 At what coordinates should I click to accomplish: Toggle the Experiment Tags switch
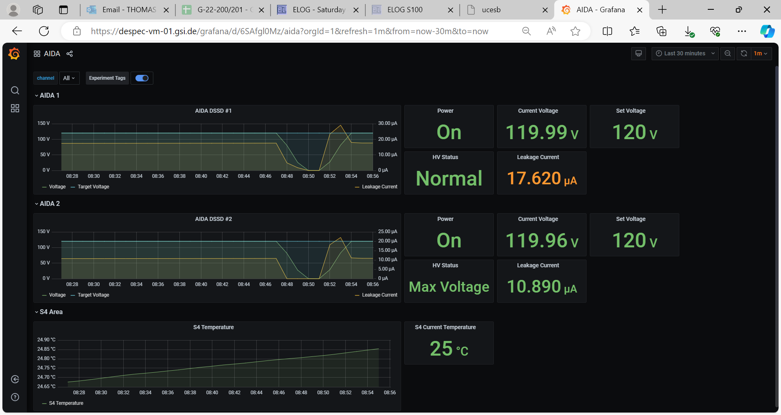pos(142,78)
